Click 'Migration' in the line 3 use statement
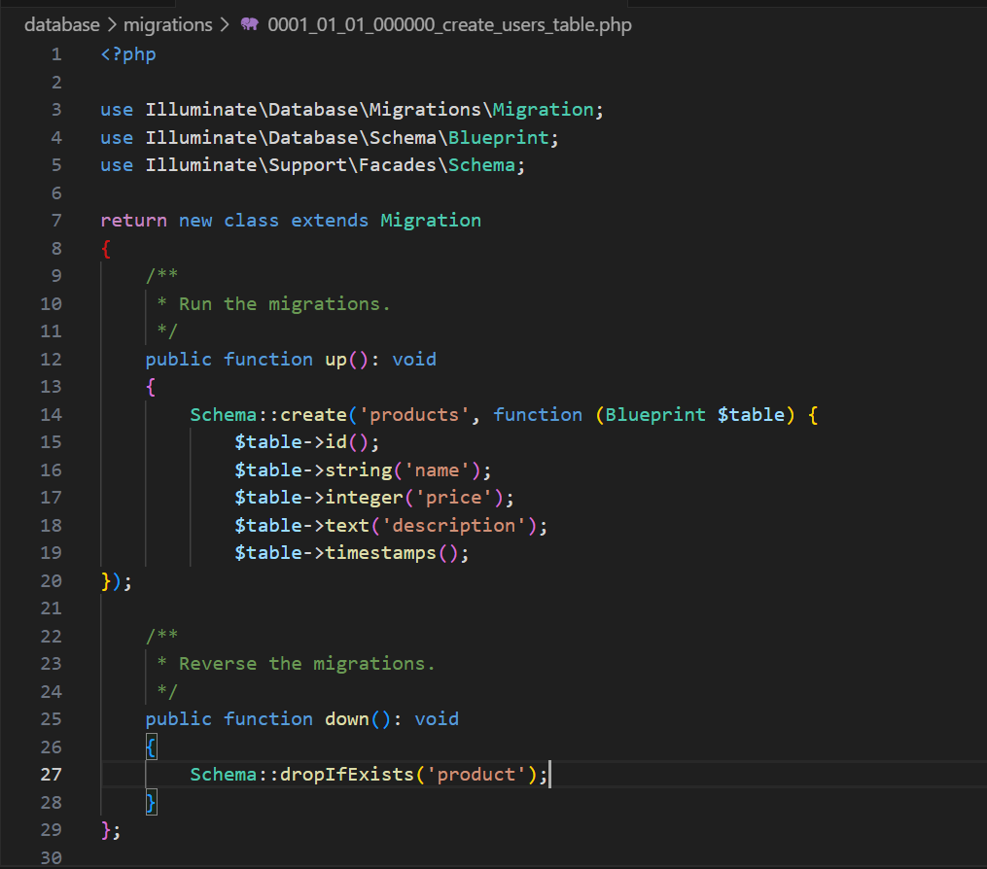Viewport: 987px width, 869px height. pos(543,110)
